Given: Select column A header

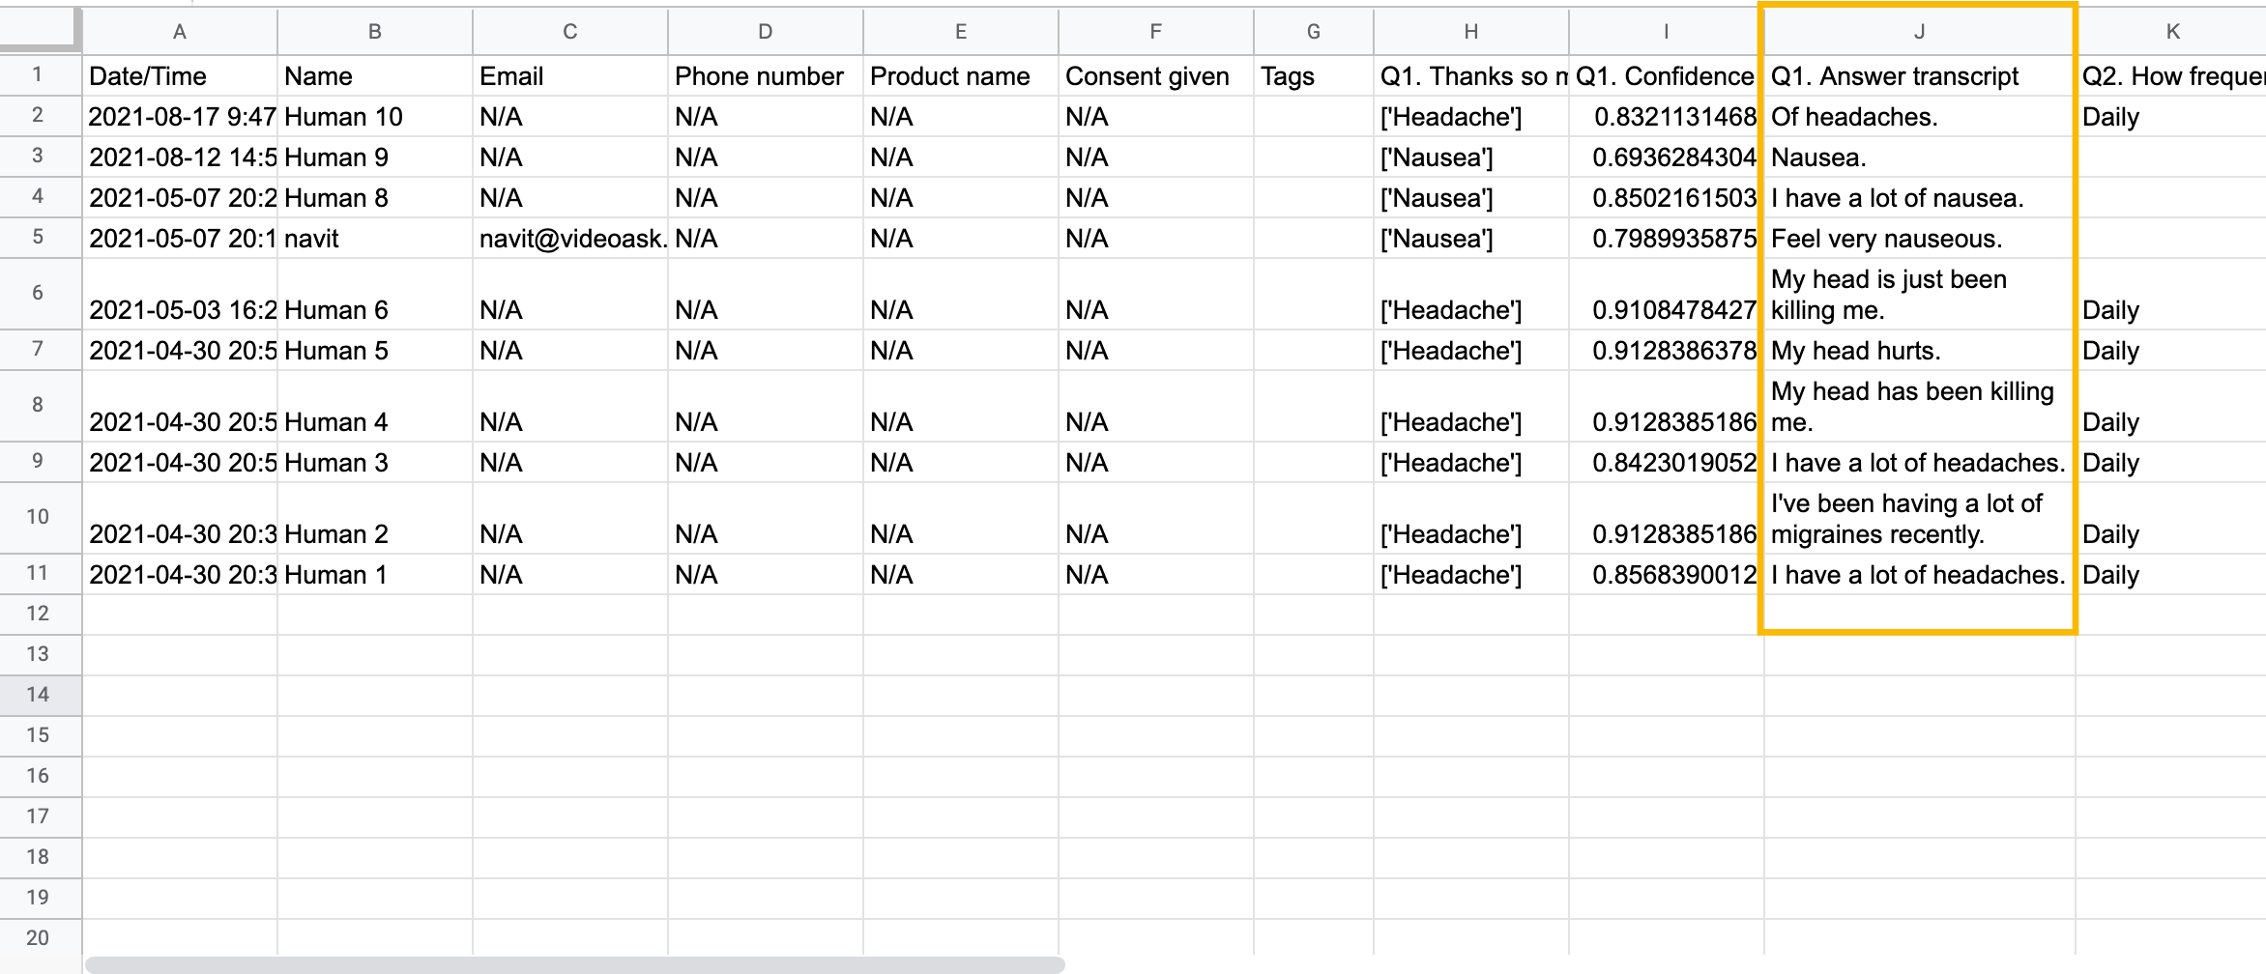Looking at the screenshot, I should [180, 32].
